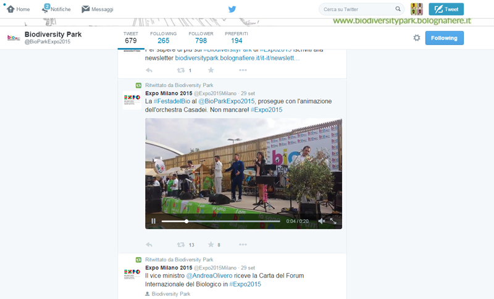Favorite the newsletter tweet star
Screen dimensions: 494x299
tap(211, 70)
